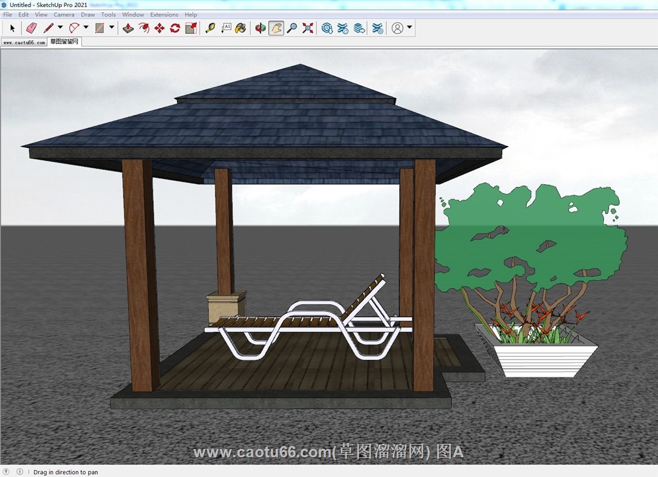Screen dimensions: 658x477
Task: Select the Text label tool
Action: coord(226,28)
